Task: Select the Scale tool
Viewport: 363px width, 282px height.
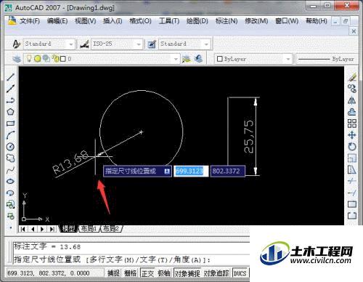Action: (352, 158)
